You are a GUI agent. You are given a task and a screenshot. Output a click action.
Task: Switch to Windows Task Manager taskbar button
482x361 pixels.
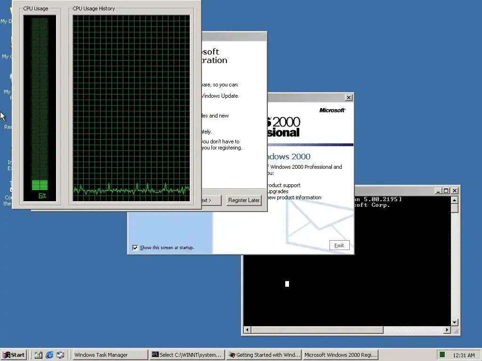tap(111, 355)
